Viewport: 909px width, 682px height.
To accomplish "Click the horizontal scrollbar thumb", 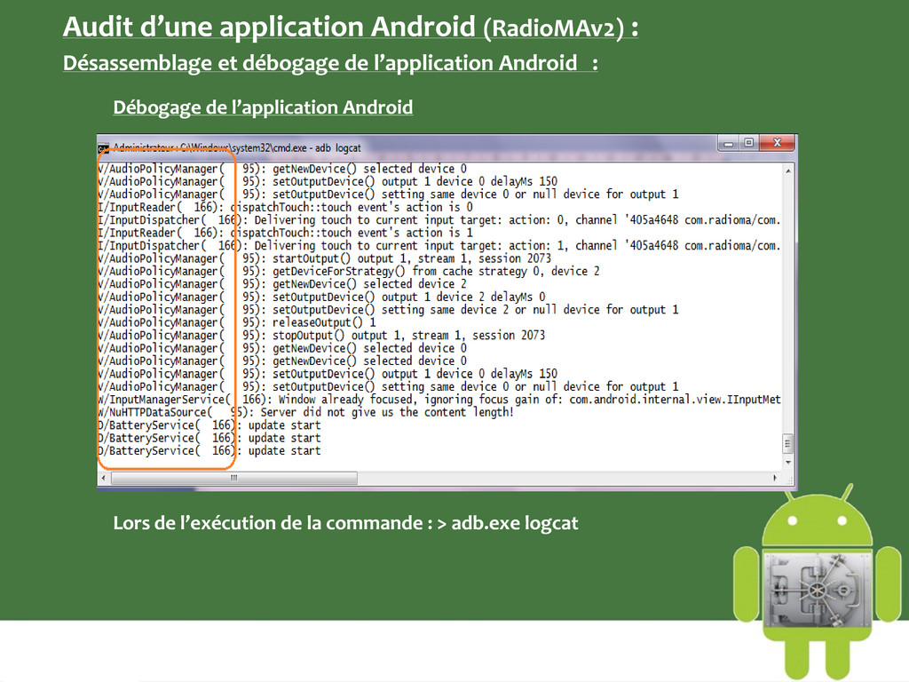I will pos(234,478).
